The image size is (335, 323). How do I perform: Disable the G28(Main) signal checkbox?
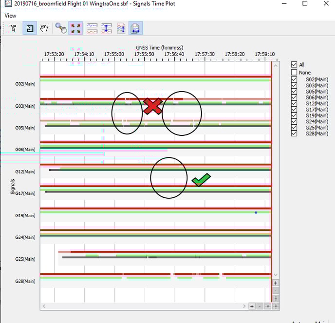tap(294, 133)
